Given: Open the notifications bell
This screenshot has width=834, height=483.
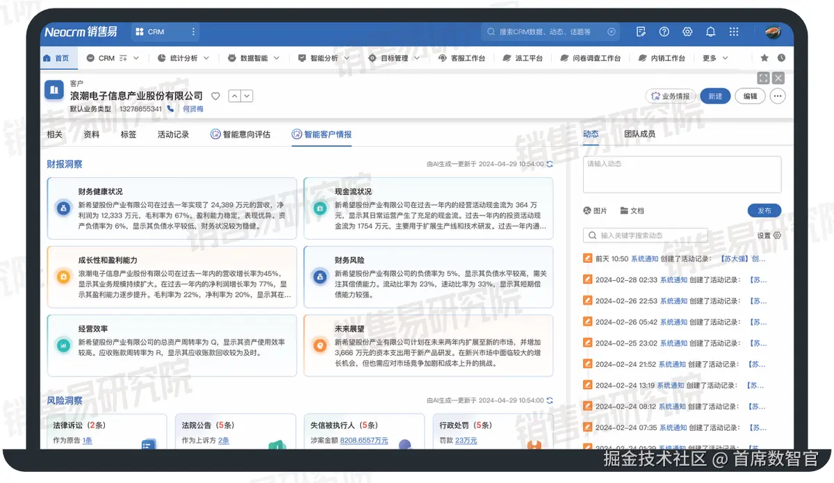Looking at the screenshot, I should click(710, 31).
